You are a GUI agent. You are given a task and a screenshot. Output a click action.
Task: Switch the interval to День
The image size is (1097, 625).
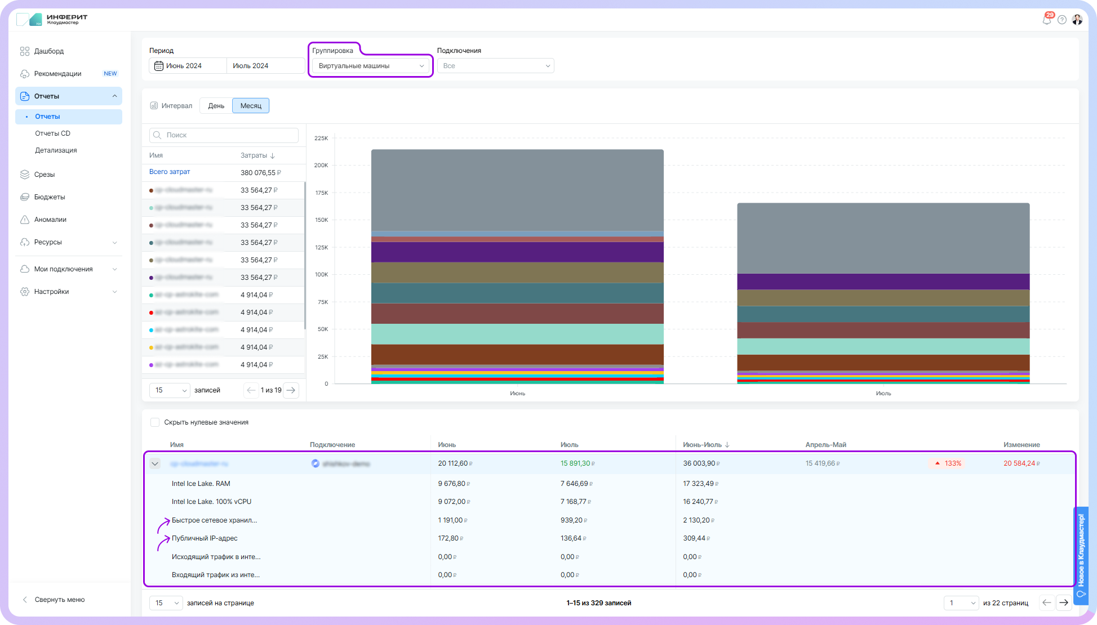[216, 106]
